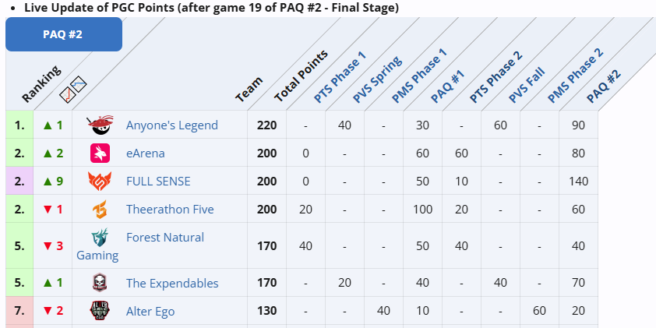
Task: Click The Expendables skull logo
Action: [101, 283]
